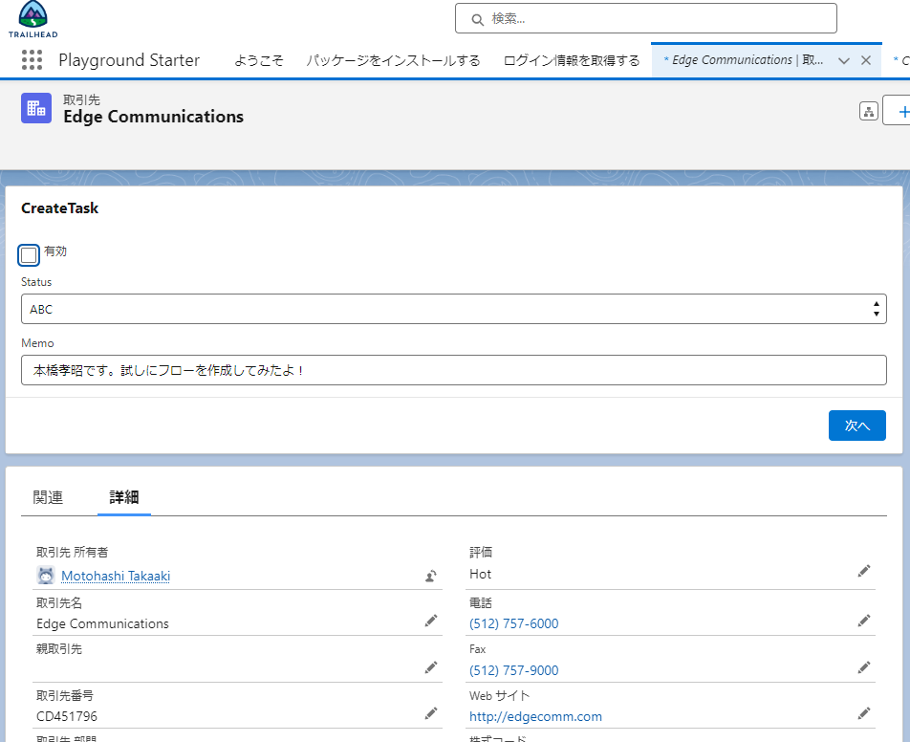Select the Edge Communications workspace tab
This screenshot has width=910, height=742.
744,60
